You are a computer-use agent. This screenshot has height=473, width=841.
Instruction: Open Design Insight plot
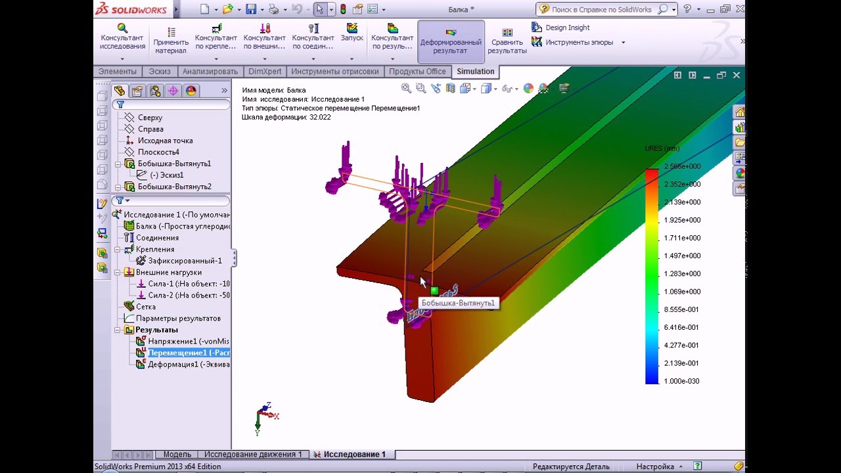coord(560,28)
